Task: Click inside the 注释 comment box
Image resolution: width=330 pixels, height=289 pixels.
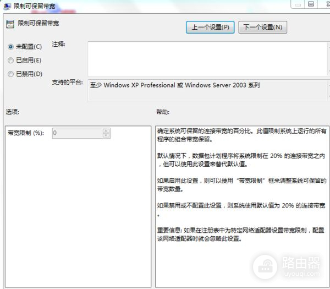Action: pyautogui.click(x=207, y=59)
